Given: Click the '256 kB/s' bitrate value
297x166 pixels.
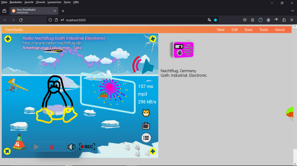Looking at the screenshot, I should 147,102.
